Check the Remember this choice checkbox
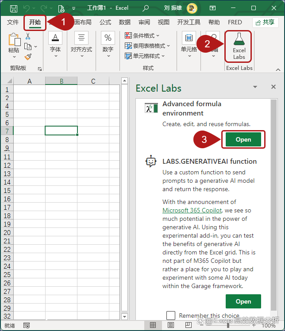This screenshot has width=285, height=331. tap(171, 316)
